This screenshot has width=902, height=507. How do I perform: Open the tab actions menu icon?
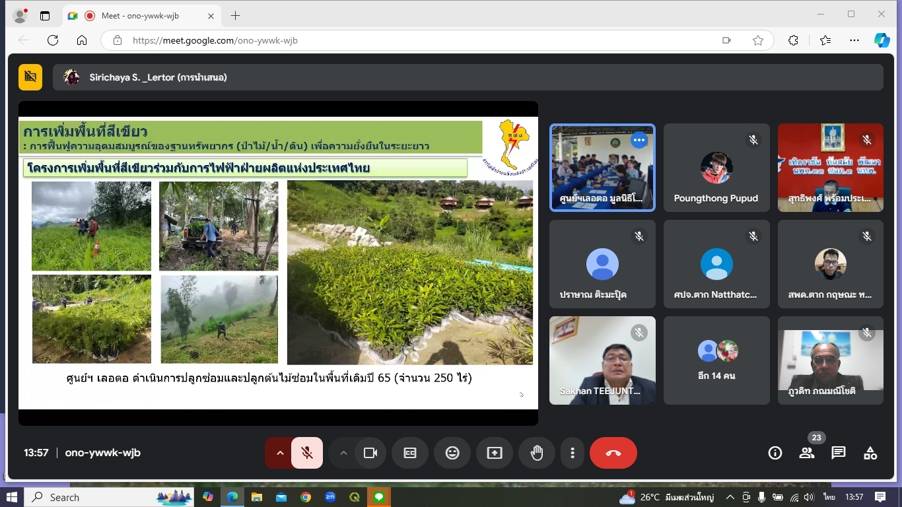(45, 16)
